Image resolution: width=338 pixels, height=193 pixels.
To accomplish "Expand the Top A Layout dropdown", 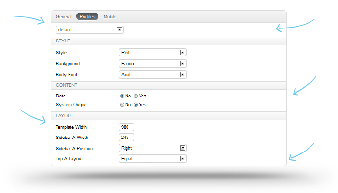I will 153,158.
